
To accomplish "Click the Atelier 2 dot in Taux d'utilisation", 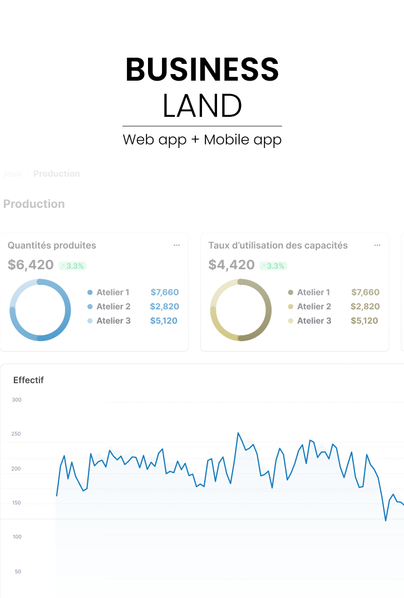I will click(x=290, y=307).
